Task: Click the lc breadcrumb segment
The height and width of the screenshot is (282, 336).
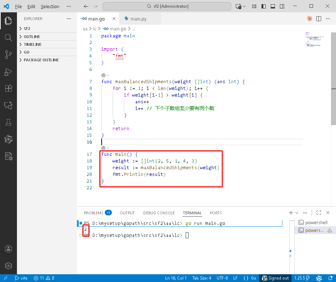Action: [x=95, y=29]
